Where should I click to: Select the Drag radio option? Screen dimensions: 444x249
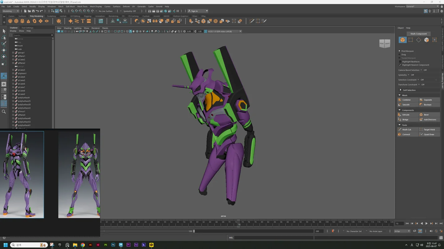399,55
